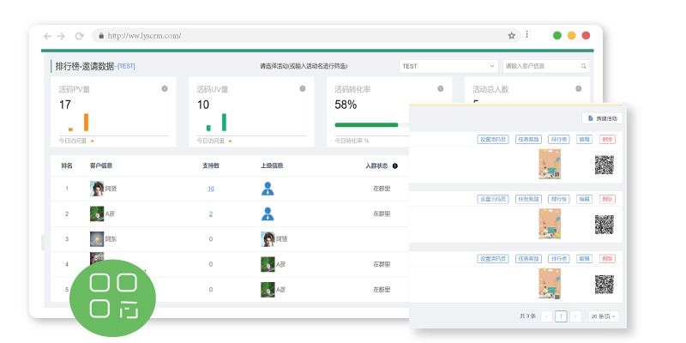Click the first activity's QR code image
The image size is (686, 343).
point(605,165)
